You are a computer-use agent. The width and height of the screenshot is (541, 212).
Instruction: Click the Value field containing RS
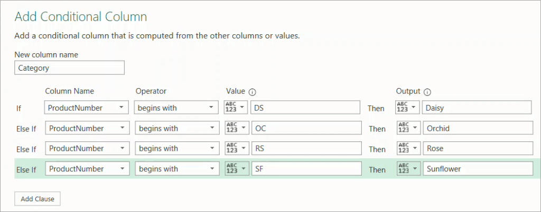[306, 148]
